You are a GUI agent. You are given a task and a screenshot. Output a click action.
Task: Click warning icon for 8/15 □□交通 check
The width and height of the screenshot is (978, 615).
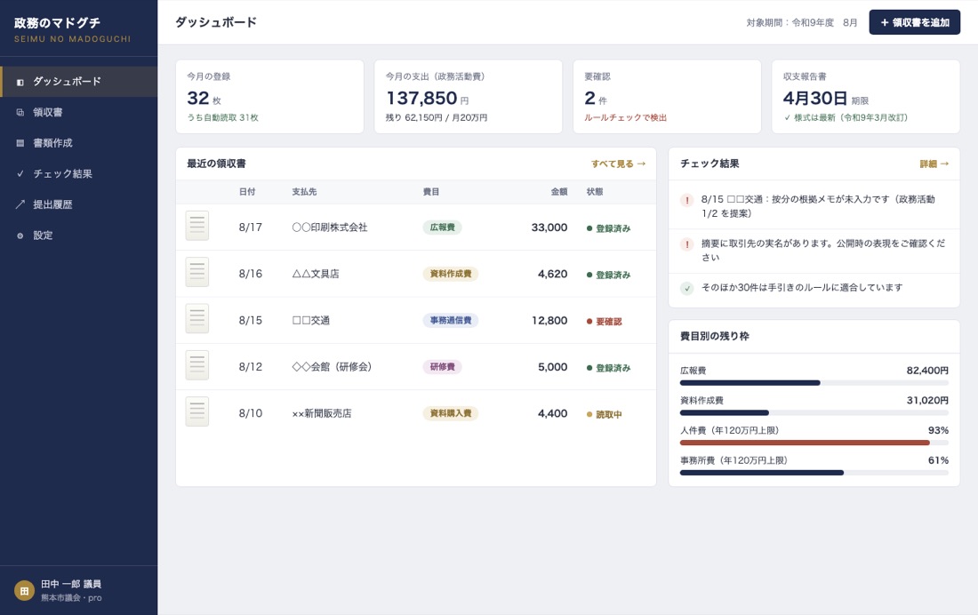coord(686,200)
